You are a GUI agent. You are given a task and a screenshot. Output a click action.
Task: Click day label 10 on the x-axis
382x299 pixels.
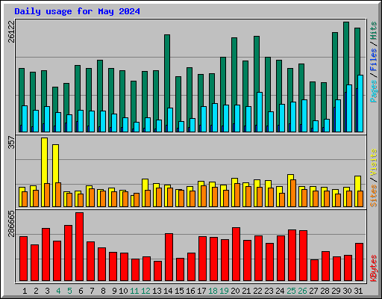click(123, 291)
